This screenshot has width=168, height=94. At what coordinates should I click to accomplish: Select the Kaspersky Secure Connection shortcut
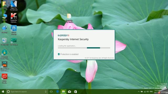tap(4, 55)
